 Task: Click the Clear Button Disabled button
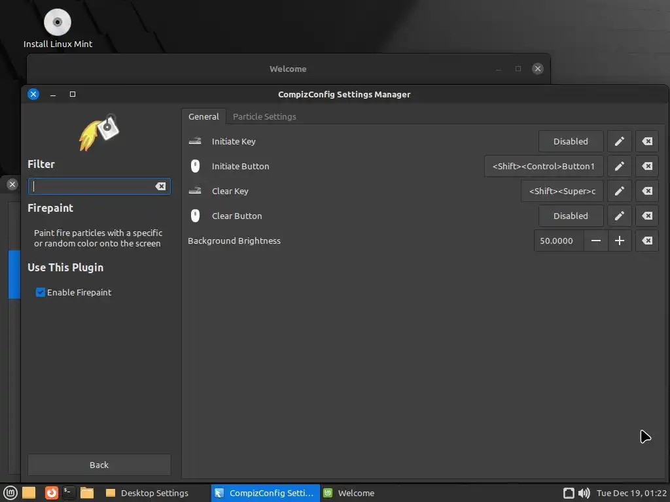click(x=571, y=216)
